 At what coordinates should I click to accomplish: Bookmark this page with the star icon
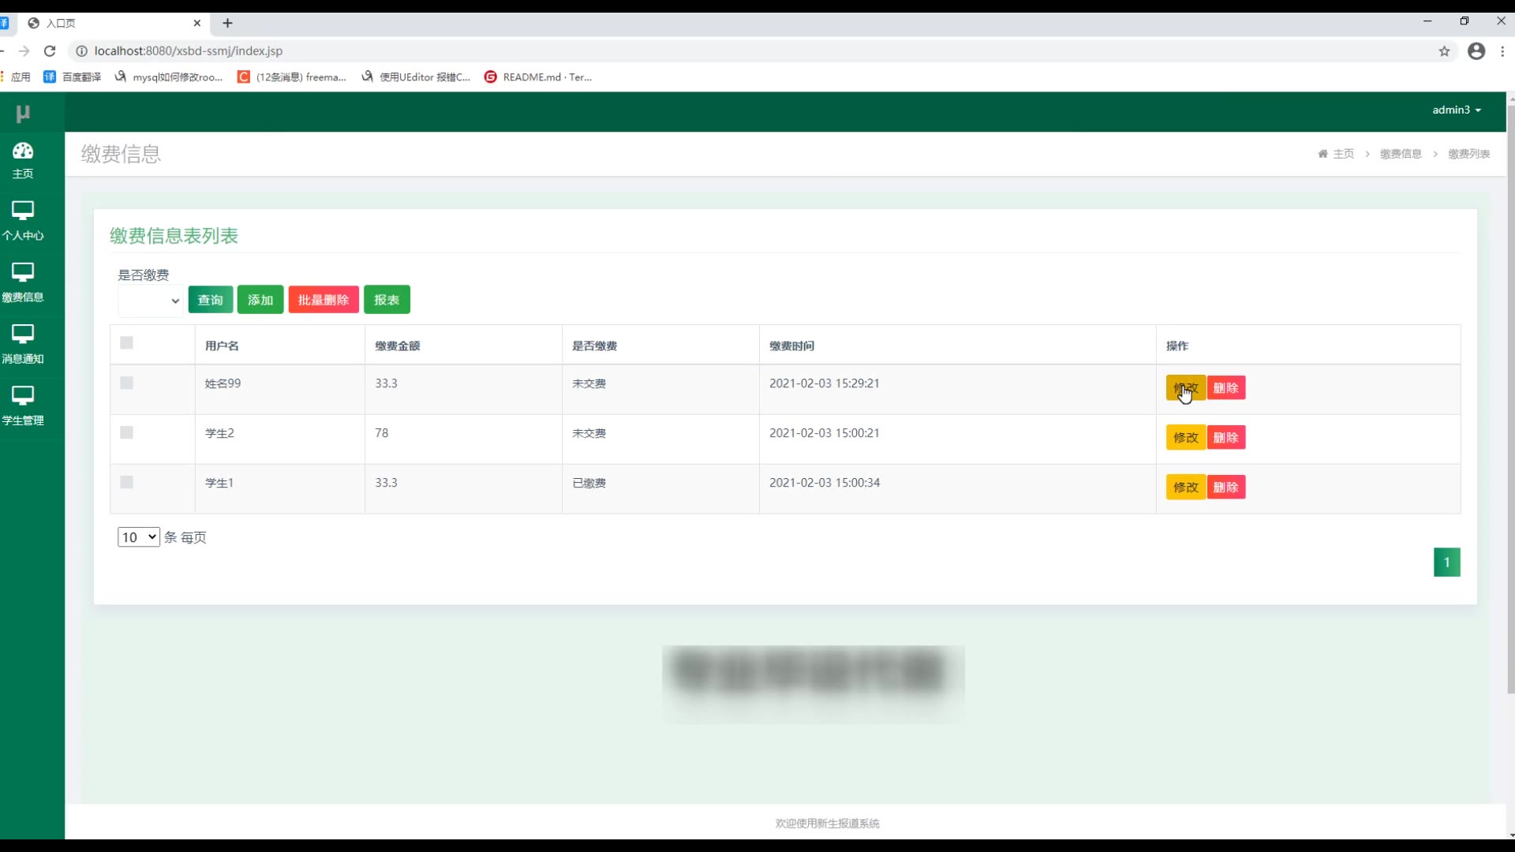pos(1444,51)
